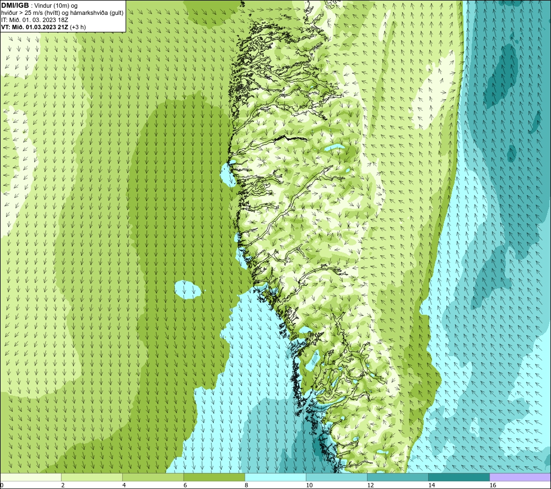Click the 6–8 m/s olive green legend swatch
The width and height of the screenshot is (551, 489).
click(214, 477)
